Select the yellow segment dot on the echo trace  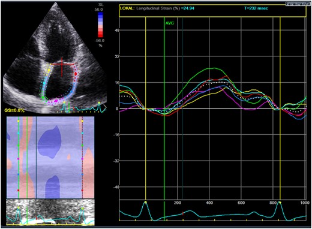pyautogui.click(x=49, y=70)
